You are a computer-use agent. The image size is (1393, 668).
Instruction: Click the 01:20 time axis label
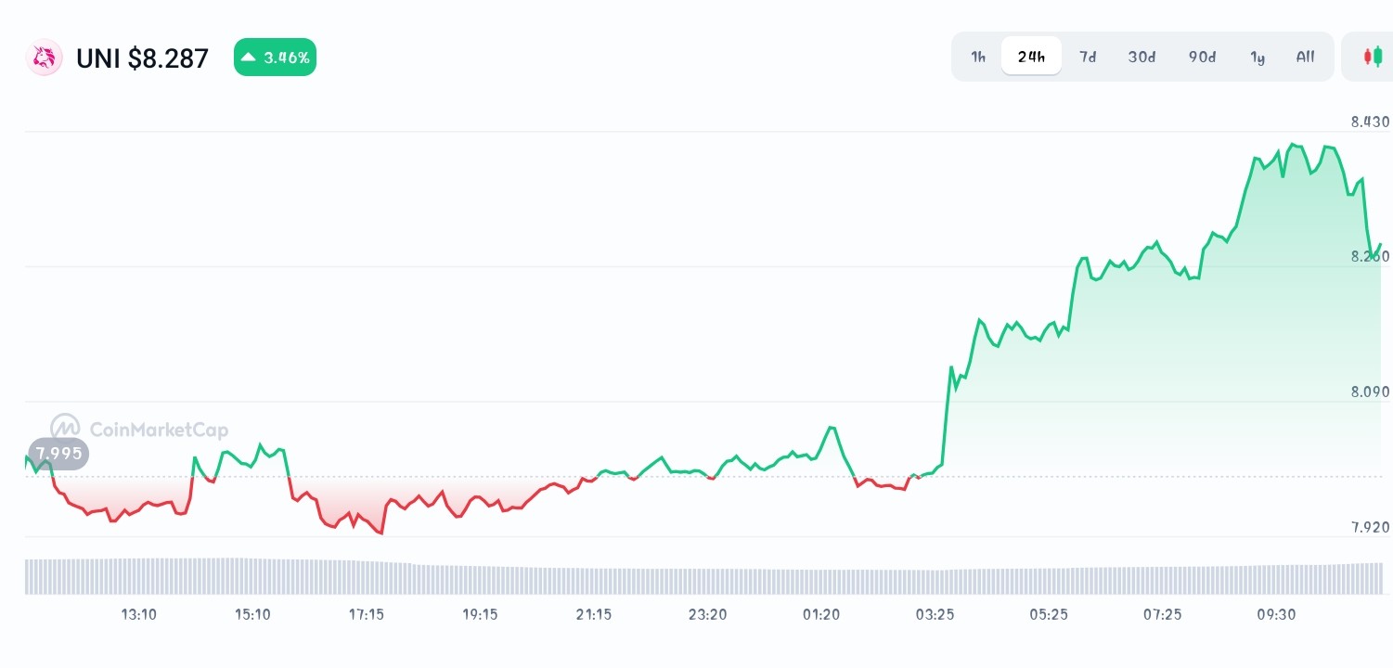(x=821, y=614)
